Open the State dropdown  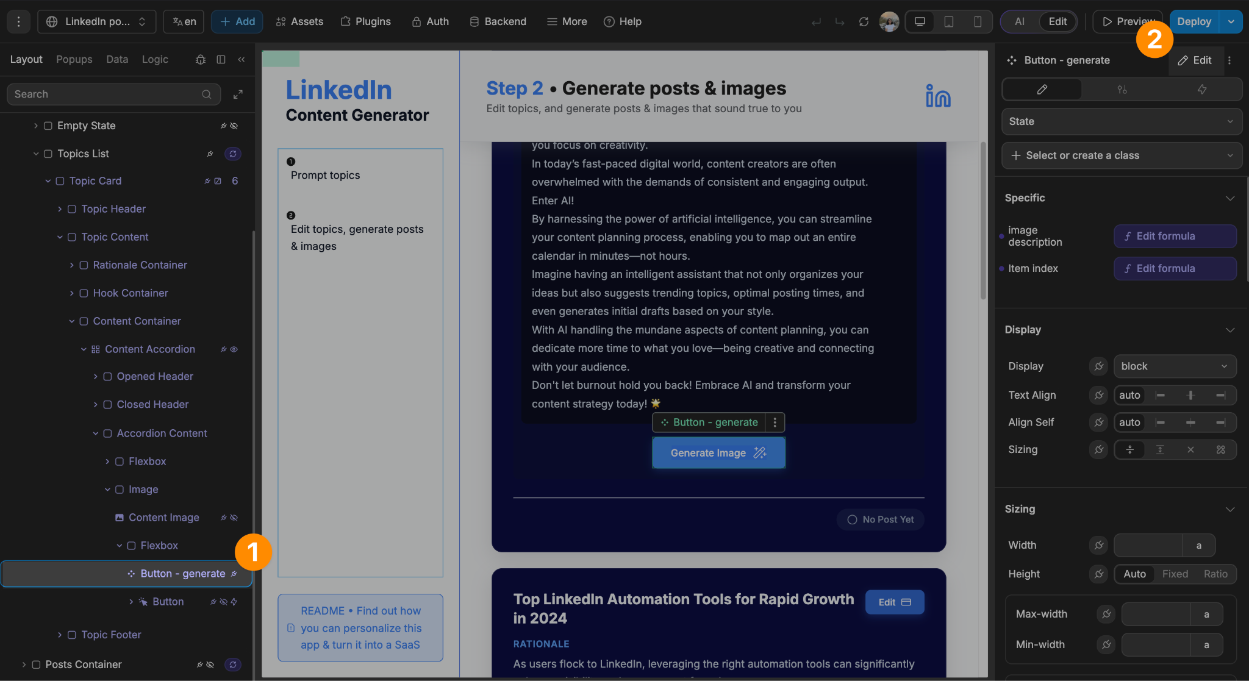[x=1122, y=121]
